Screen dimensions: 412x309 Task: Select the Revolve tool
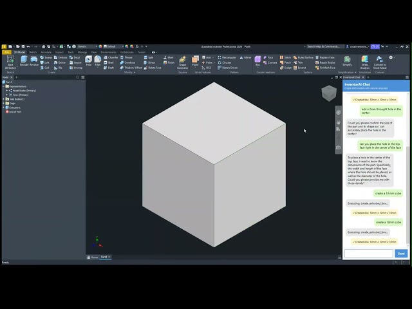[x=34, y=61]
